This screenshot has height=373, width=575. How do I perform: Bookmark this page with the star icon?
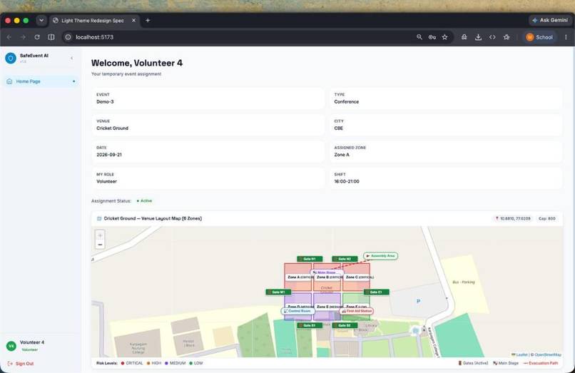[445, 37]
